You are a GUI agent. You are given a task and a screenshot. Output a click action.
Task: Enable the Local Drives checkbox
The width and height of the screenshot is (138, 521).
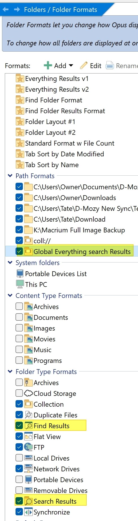(19, 458)
